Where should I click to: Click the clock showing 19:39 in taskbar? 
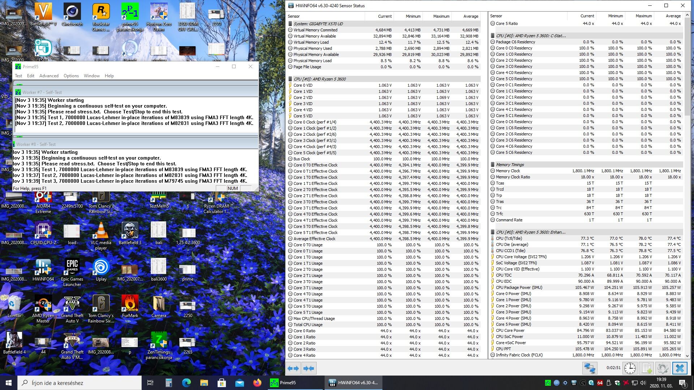coord(661,383)
